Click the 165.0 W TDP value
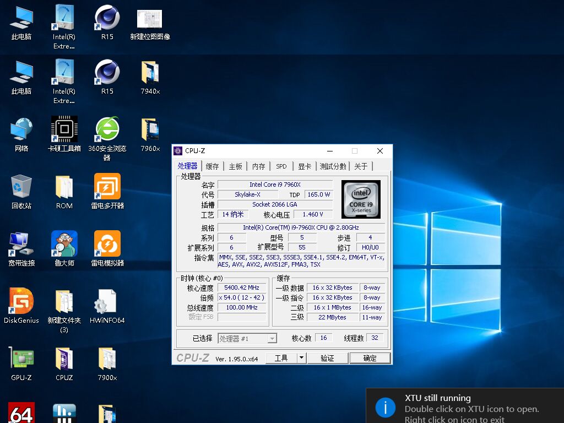The image size is (564, 423). click(x=319, y=194)
